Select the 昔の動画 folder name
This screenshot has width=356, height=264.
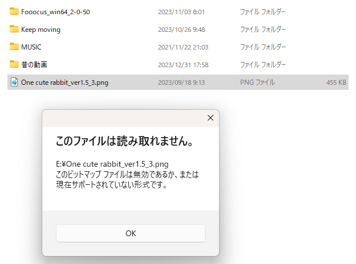34,65
